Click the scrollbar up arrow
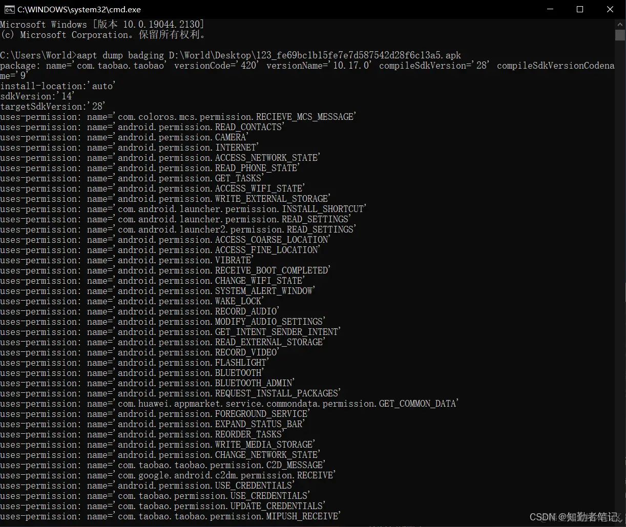This screenshot has width=626, height=527. pos(620,24)
